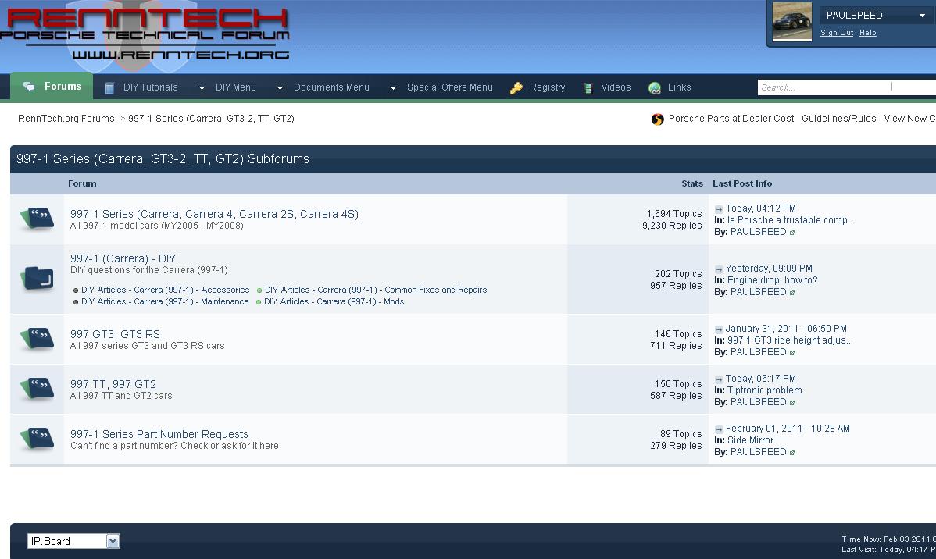The height and width of the screenshot is (559, 936).
Task: Expand the DIY Tutorials dropdown arrow
Action: coord(202,88)
